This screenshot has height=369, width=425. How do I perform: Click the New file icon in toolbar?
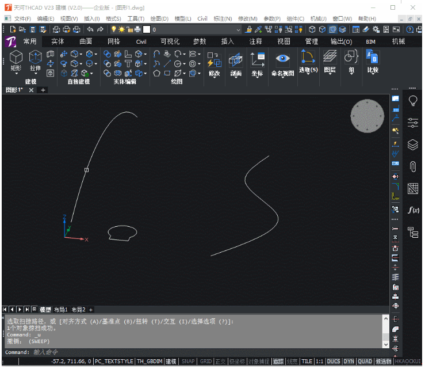pyautogui.click(x=13, y=29)
